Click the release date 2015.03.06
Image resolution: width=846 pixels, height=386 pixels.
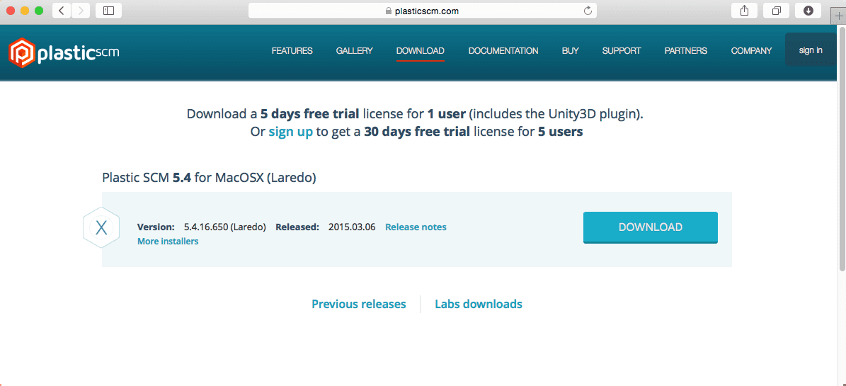(x=352, y=227)
